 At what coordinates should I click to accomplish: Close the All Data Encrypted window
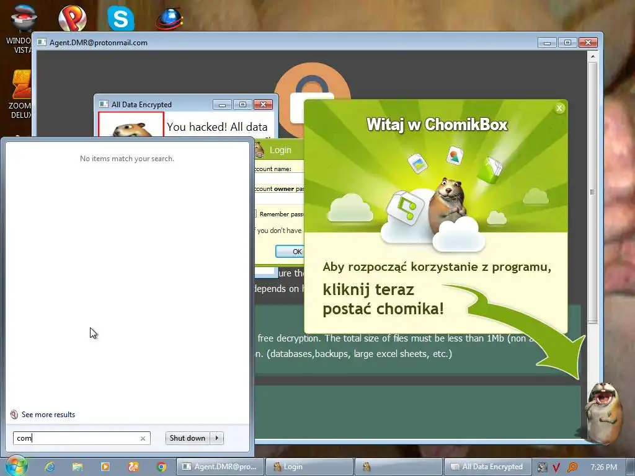[x=263, y=105]
